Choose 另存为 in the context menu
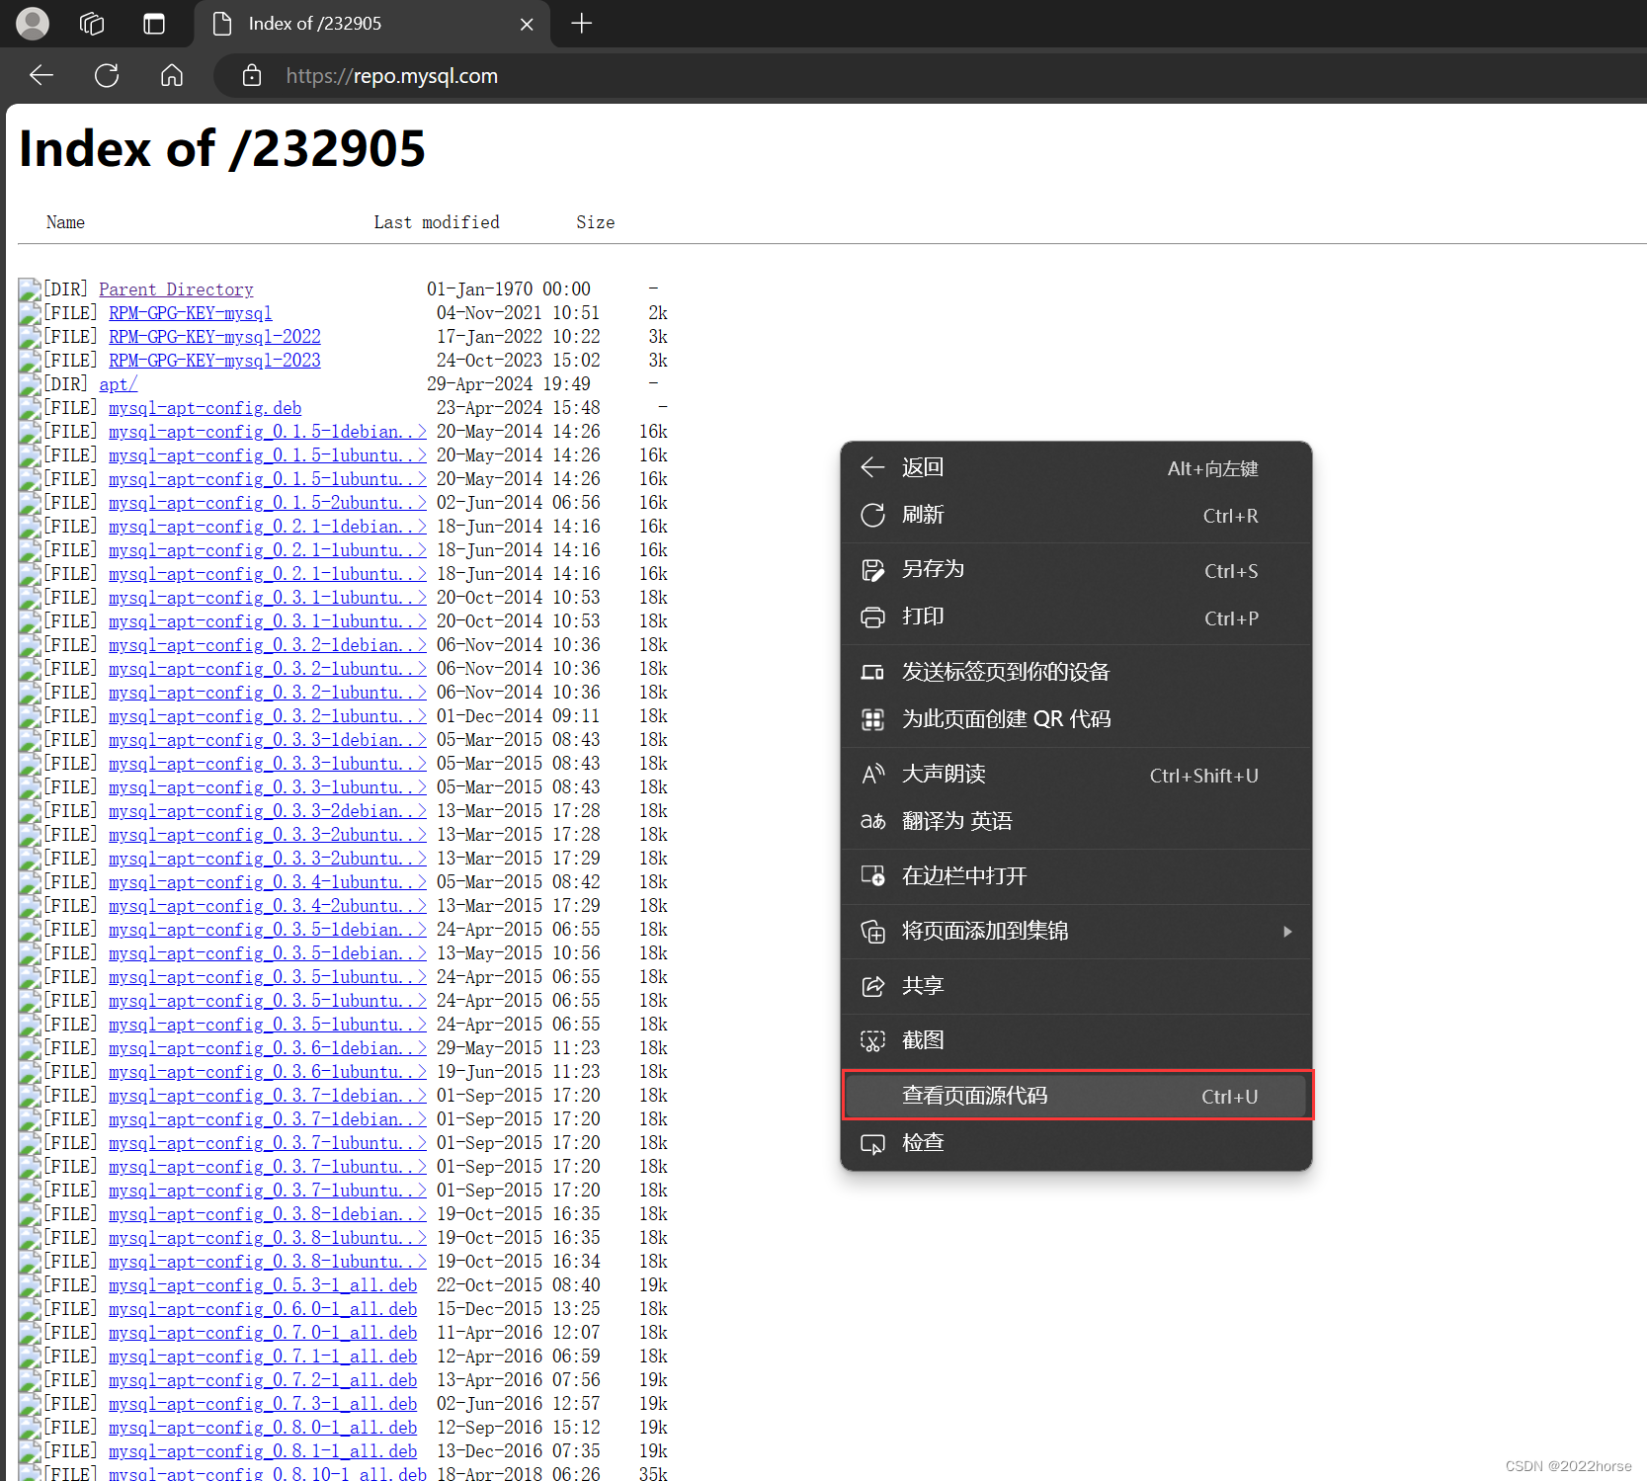This screenshot has width=1647, height=1481. click(1076, 570)
